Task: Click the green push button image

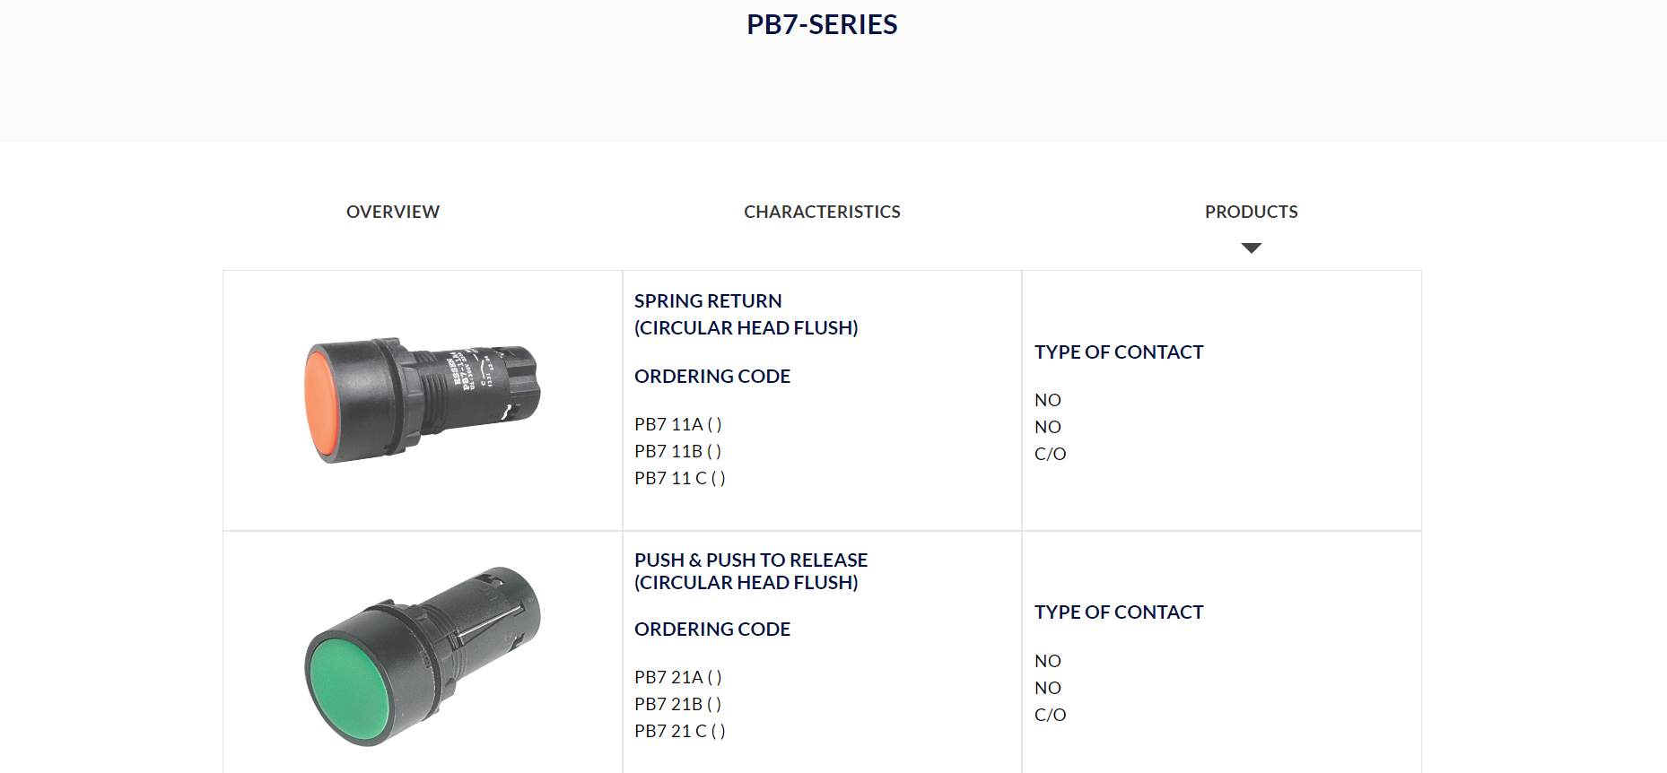Action: (422, 656)
